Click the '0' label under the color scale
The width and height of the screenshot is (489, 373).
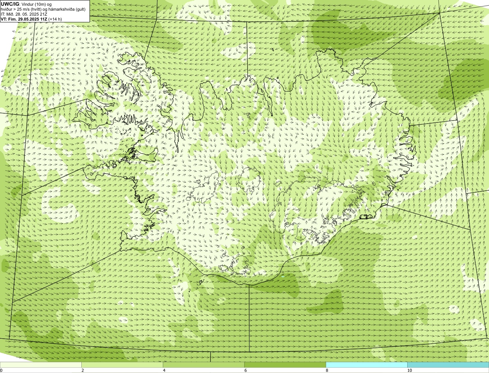pyautogui.click(x=1, y=370)
